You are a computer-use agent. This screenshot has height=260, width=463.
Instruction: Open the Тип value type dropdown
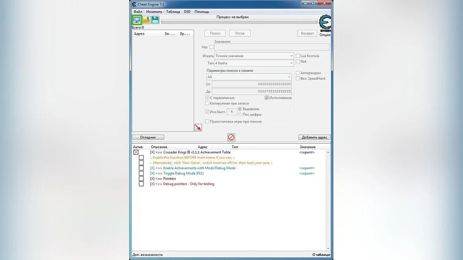click(254, 63)
